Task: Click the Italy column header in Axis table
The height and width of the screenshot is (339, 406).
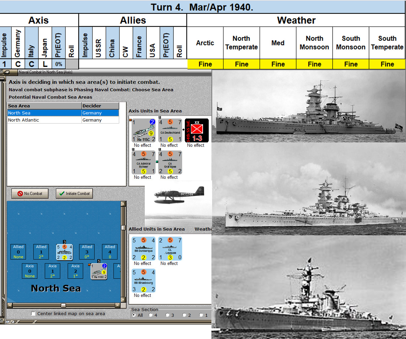Action: [31, 43]
